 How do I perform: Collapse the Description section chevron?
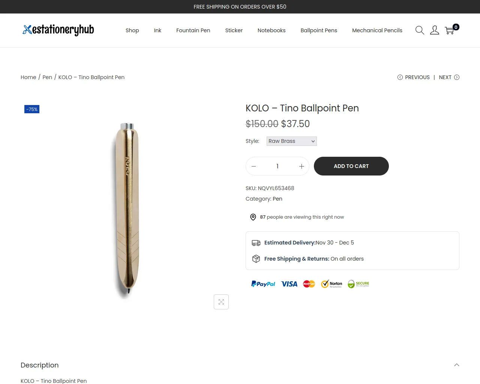[x=456, y=365]
